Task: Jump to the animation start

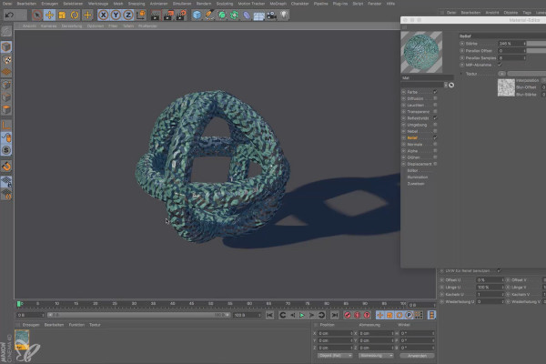Action: pos(269,315)
